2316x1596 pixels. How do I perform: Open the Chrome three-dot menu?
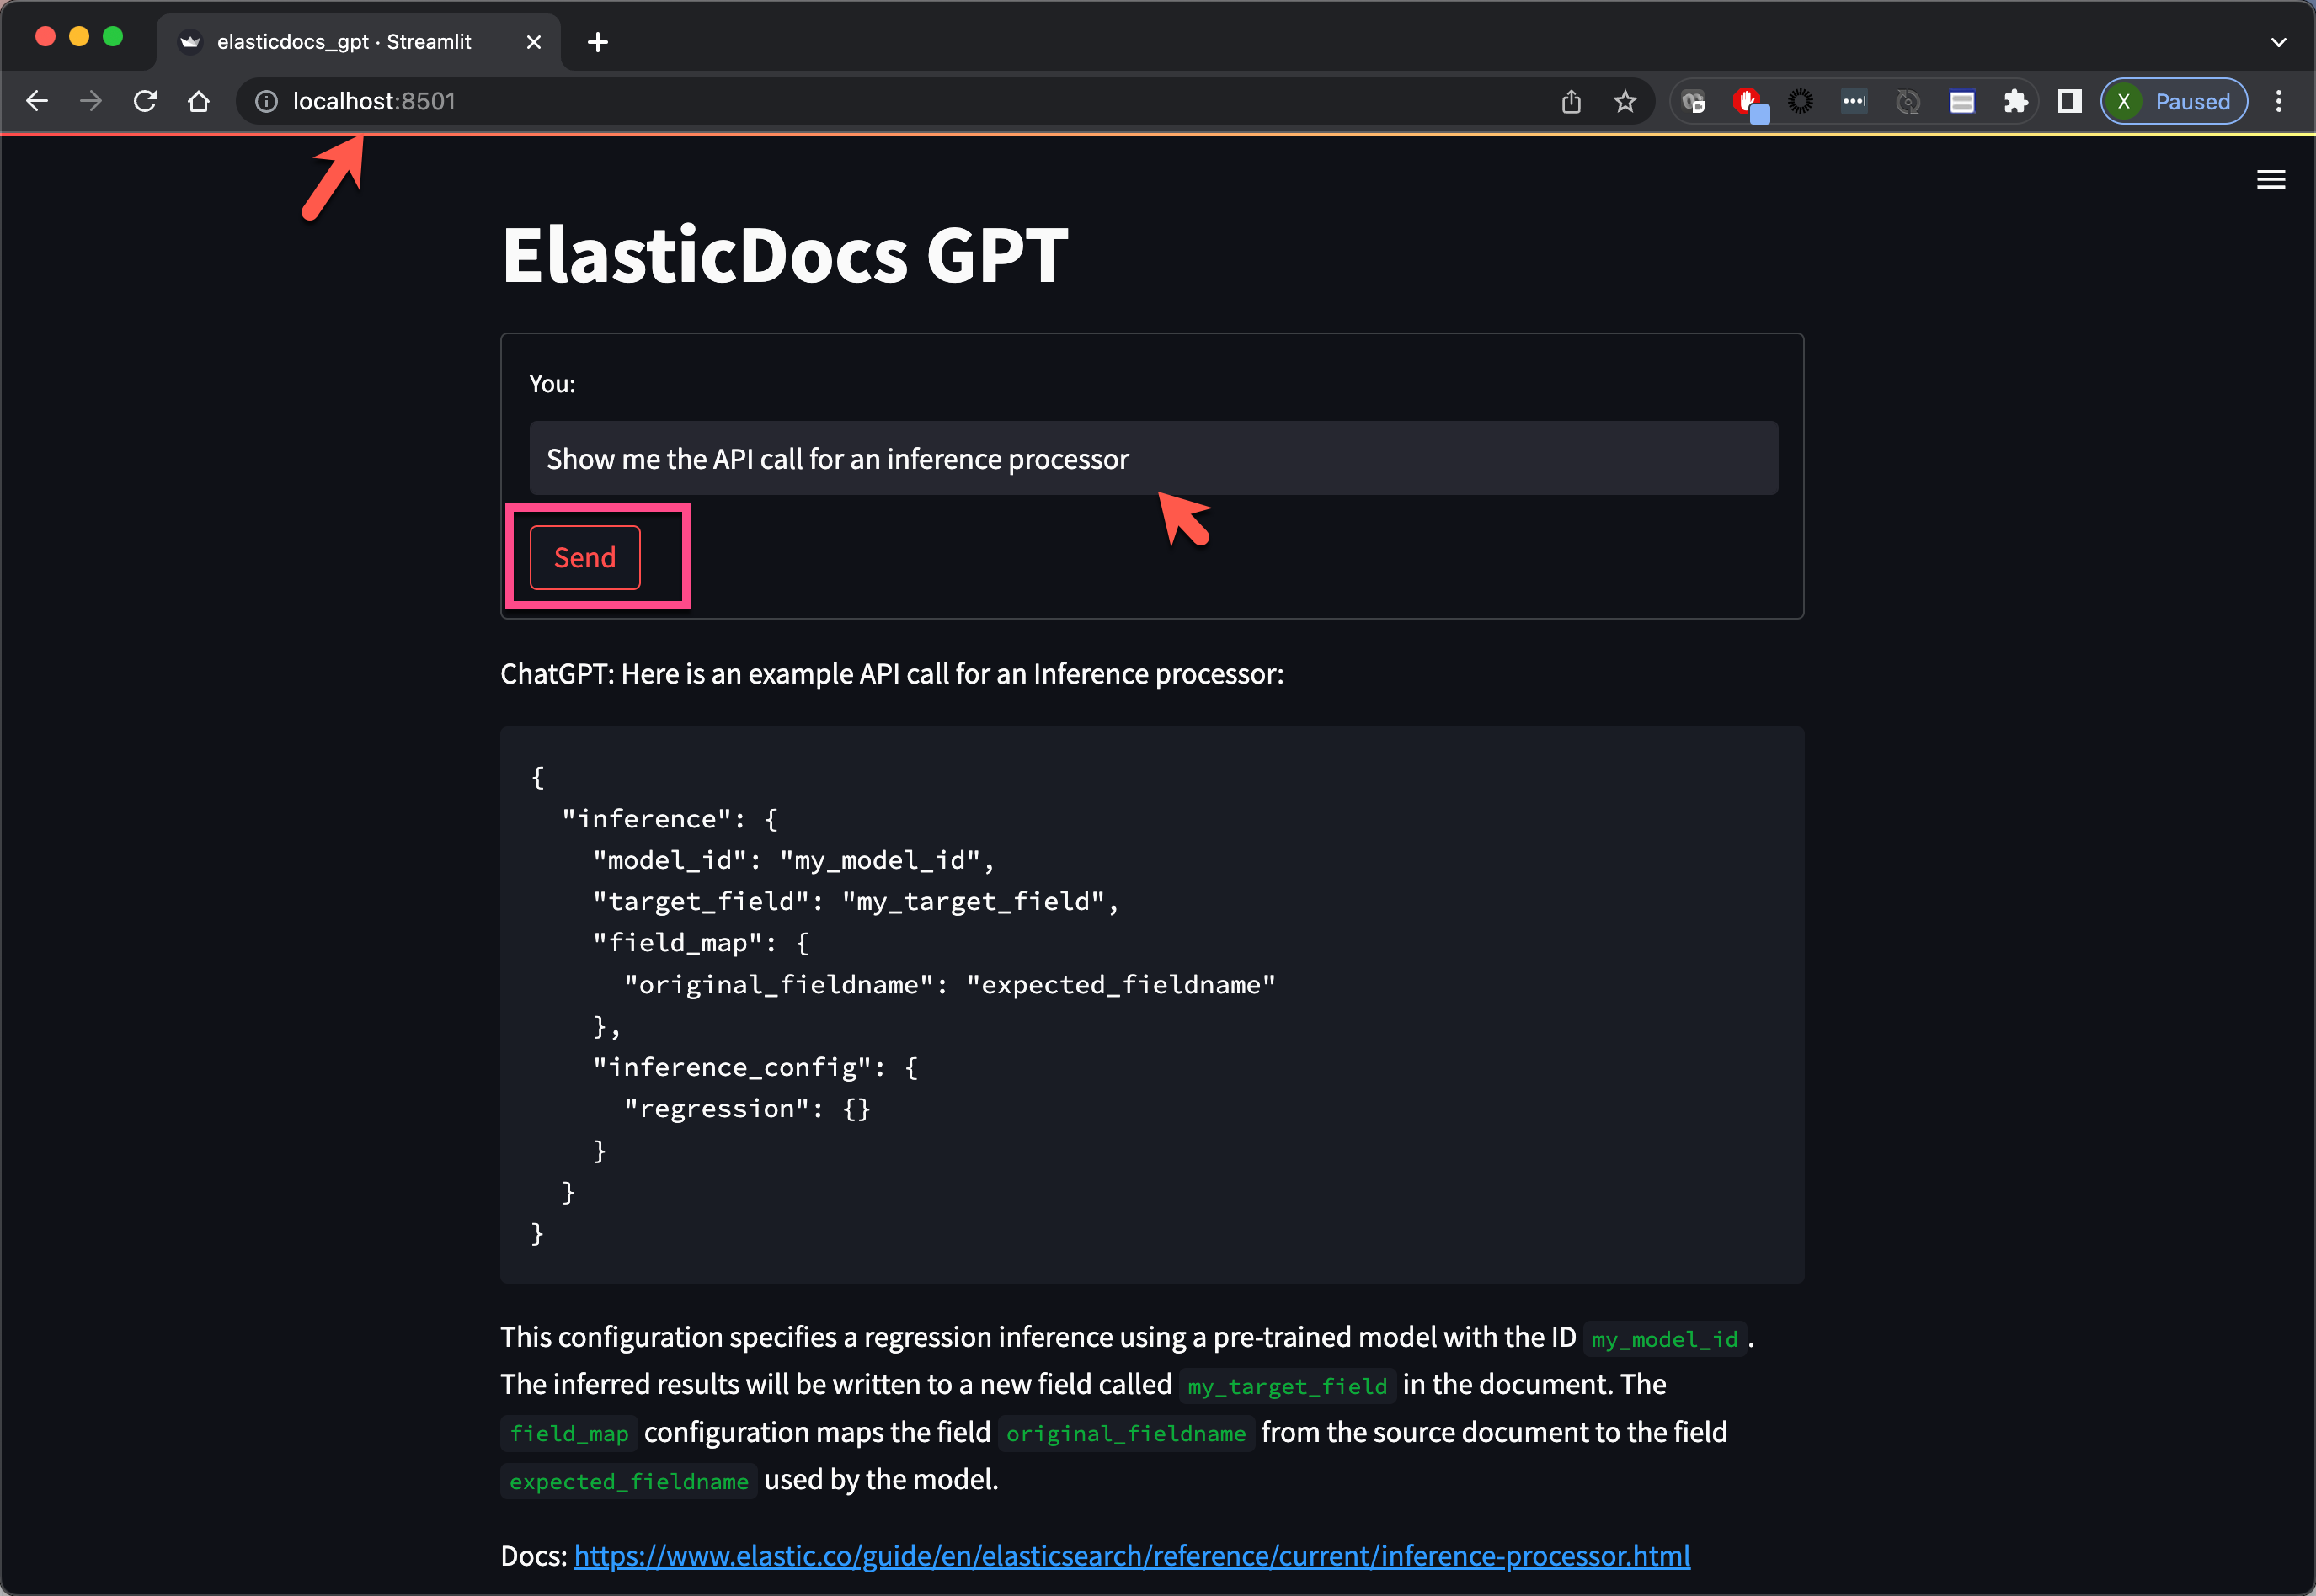pos(2279,101)
